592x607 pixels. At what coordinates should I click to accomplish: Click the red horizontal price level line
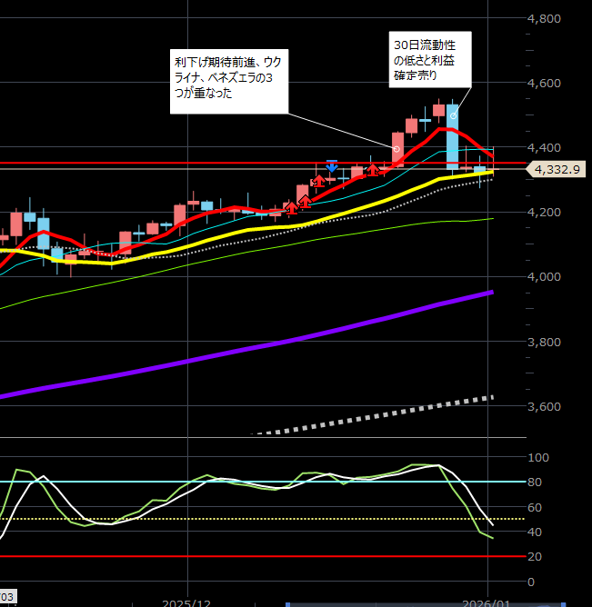(x=136, y=164)
